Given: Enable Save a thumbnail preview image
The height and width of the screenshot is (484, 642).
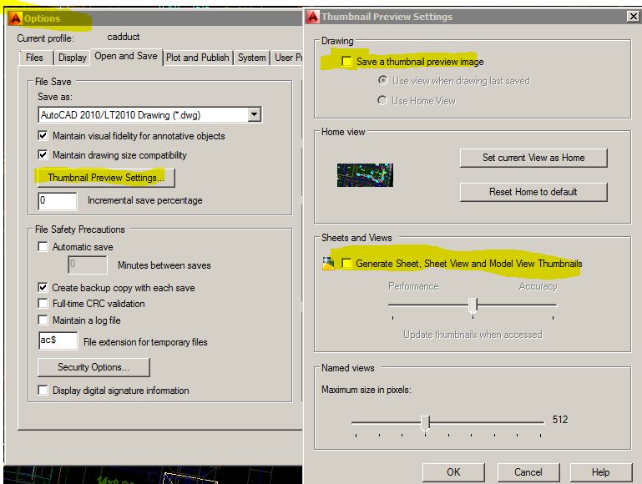Looking at the screenshot, I should (x=346, y=62).
